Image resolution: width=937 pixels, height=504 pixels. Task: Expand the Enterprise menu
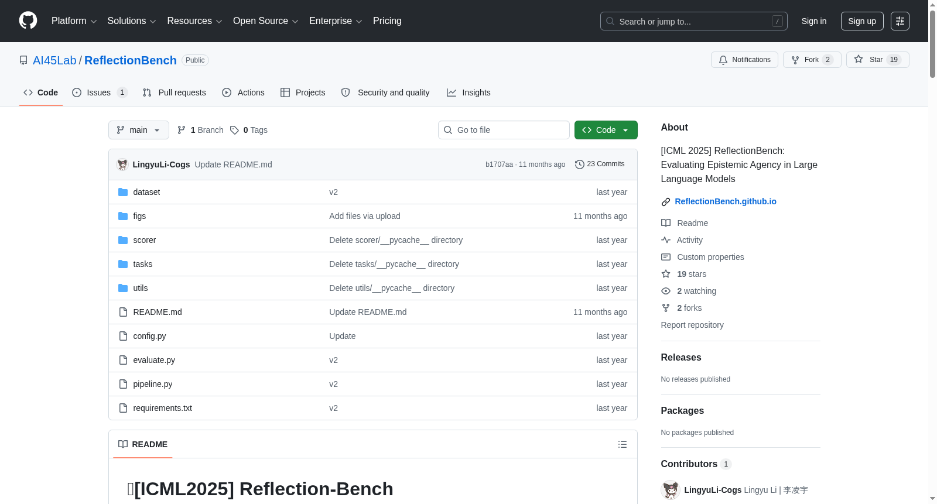336,21
